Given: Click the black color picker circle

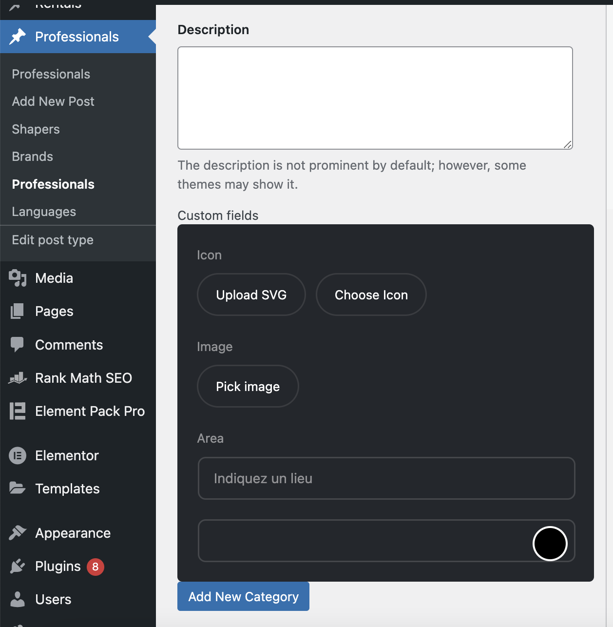Looking at the screenshot, I should 550,543.
